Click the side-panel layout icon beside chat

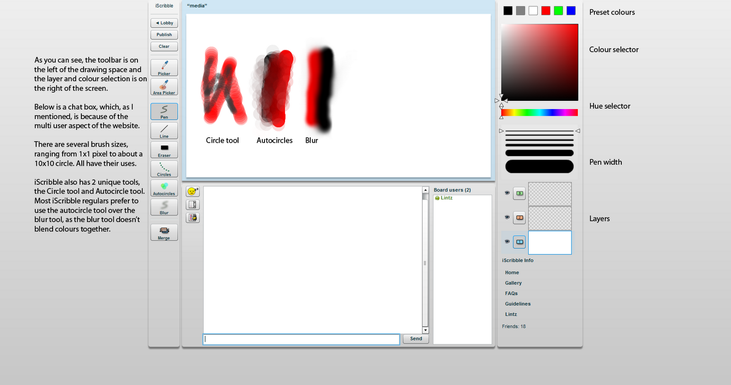[193, 204]
